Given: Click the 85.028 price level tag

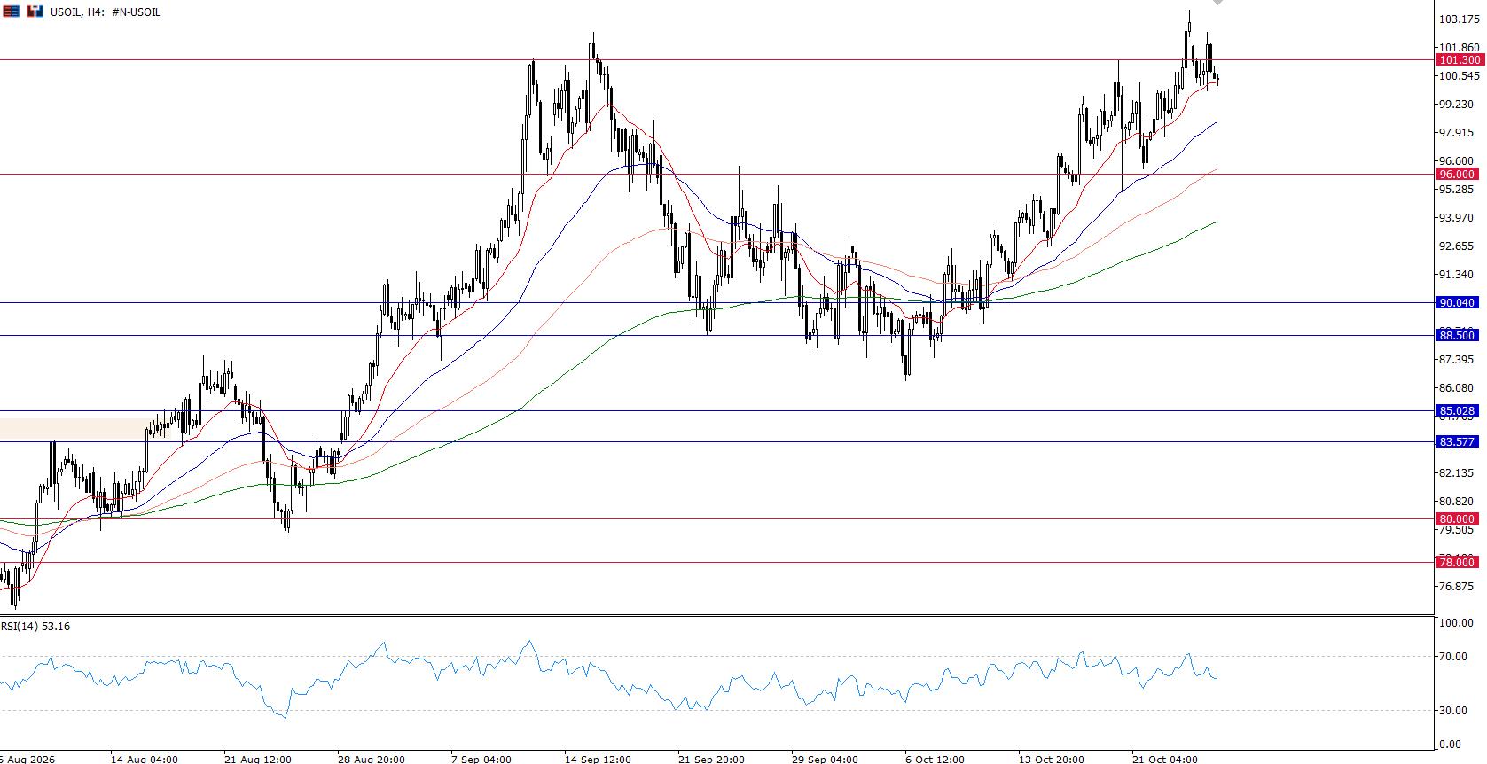Looking at the screenshot, I should 1459,411.
